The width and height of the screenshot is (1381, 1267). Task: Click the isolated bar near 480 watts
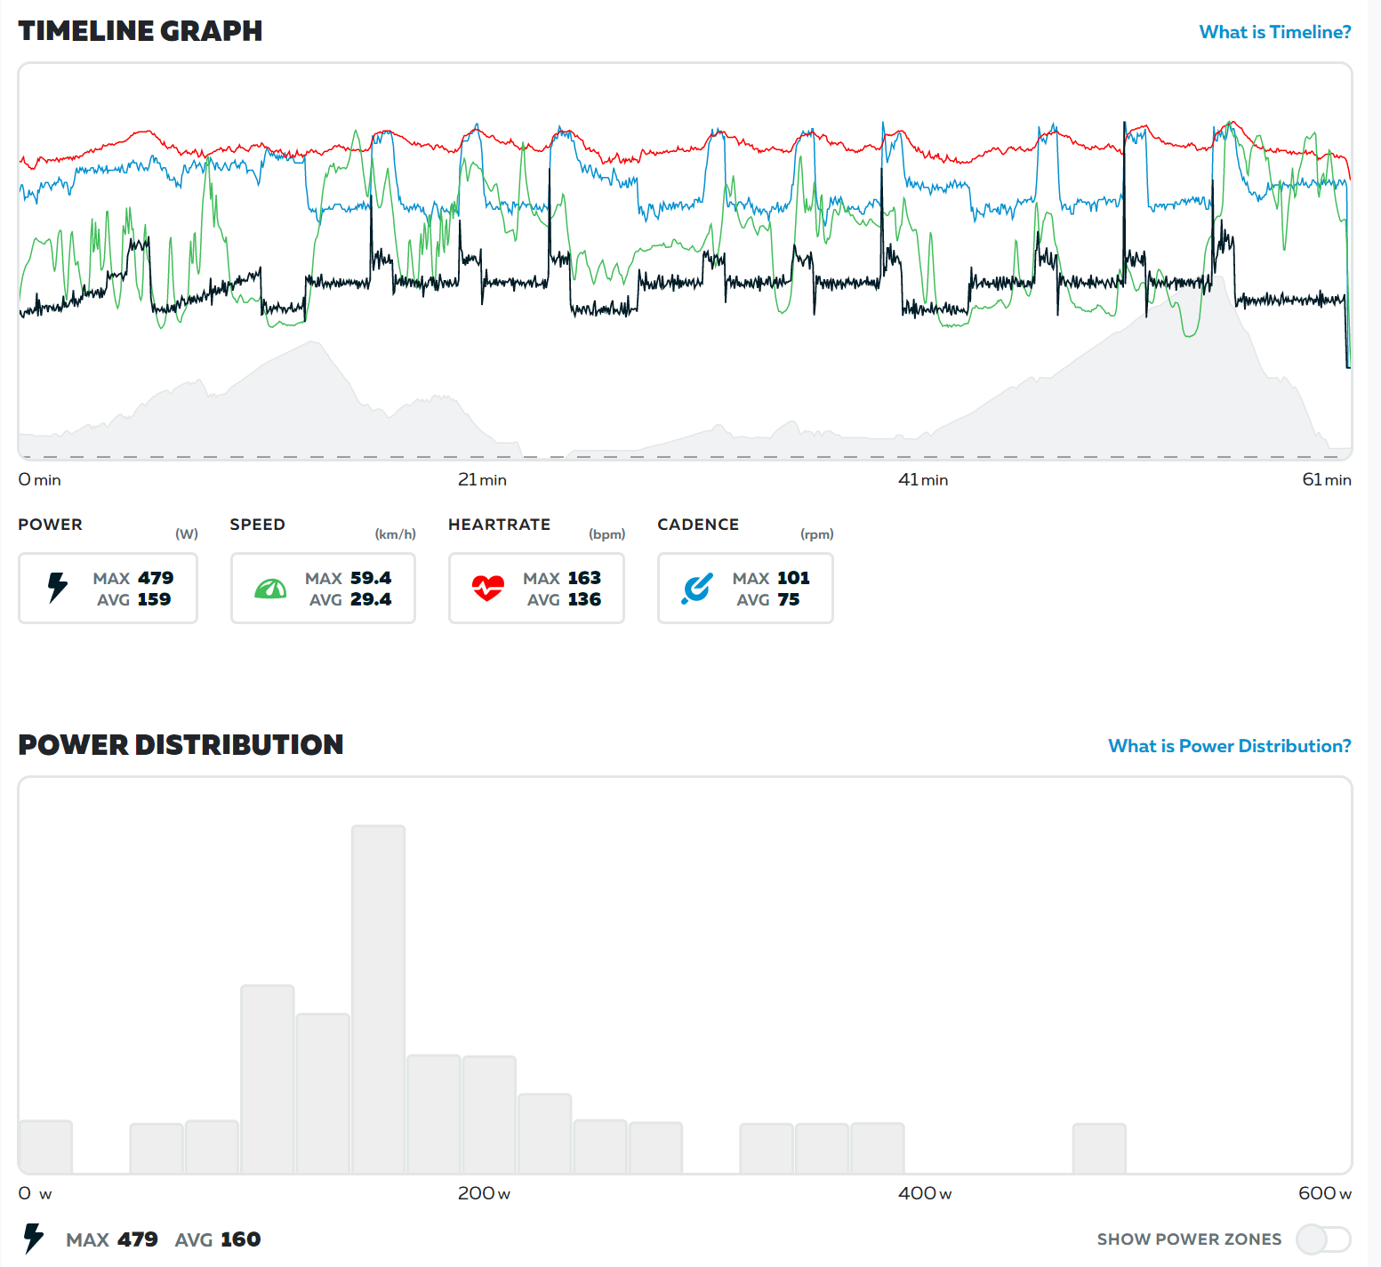pos(1099,1148)
